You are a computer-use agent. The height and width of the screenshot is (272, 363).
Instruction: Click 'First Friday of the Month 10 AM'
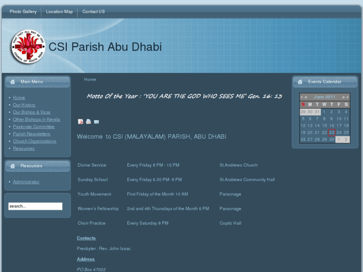pos(157,194)
